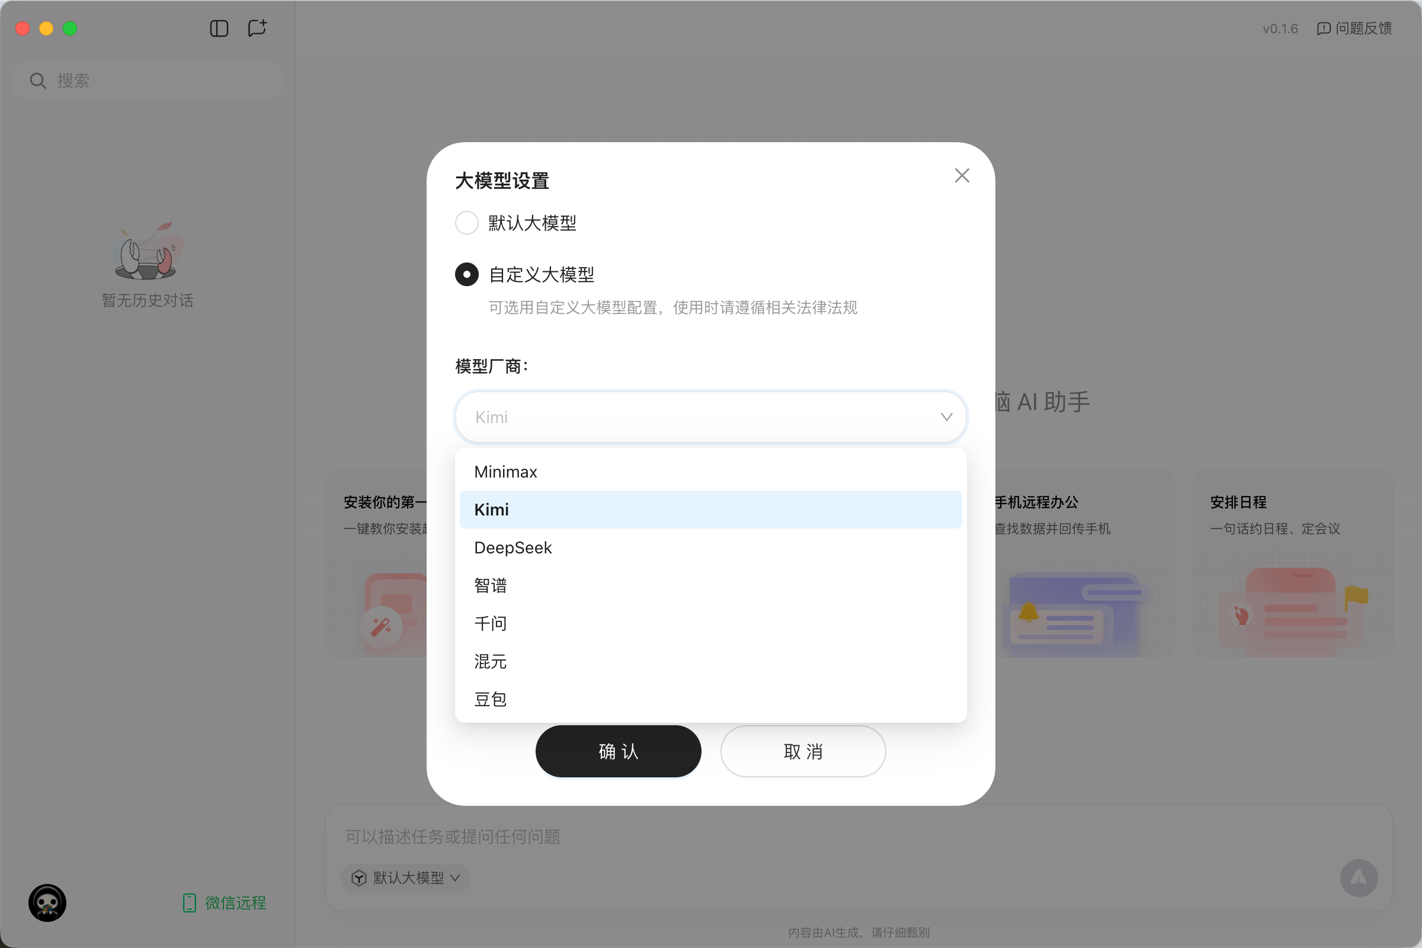Click the WeChat remote phone icon
The height and width of the screenshot is (948, 1422).
[x=189, y=902]
